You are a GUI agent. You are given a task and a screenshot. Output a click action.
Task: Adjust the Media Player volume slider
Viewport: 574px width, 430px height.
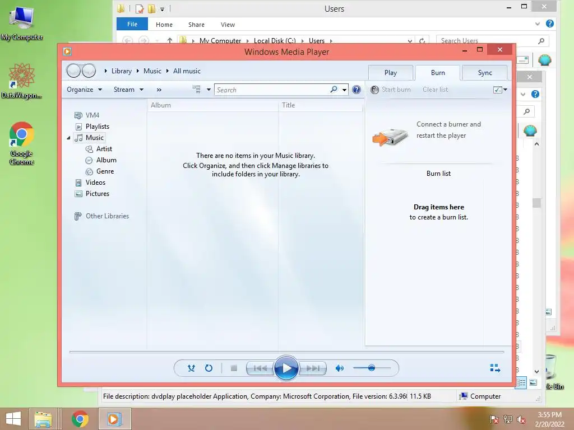pos(372,368)
